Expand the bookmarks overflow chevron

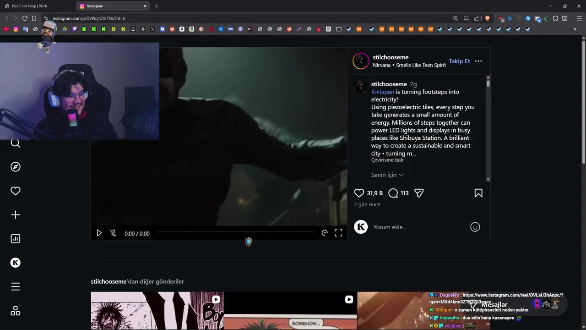pos(575,29)
